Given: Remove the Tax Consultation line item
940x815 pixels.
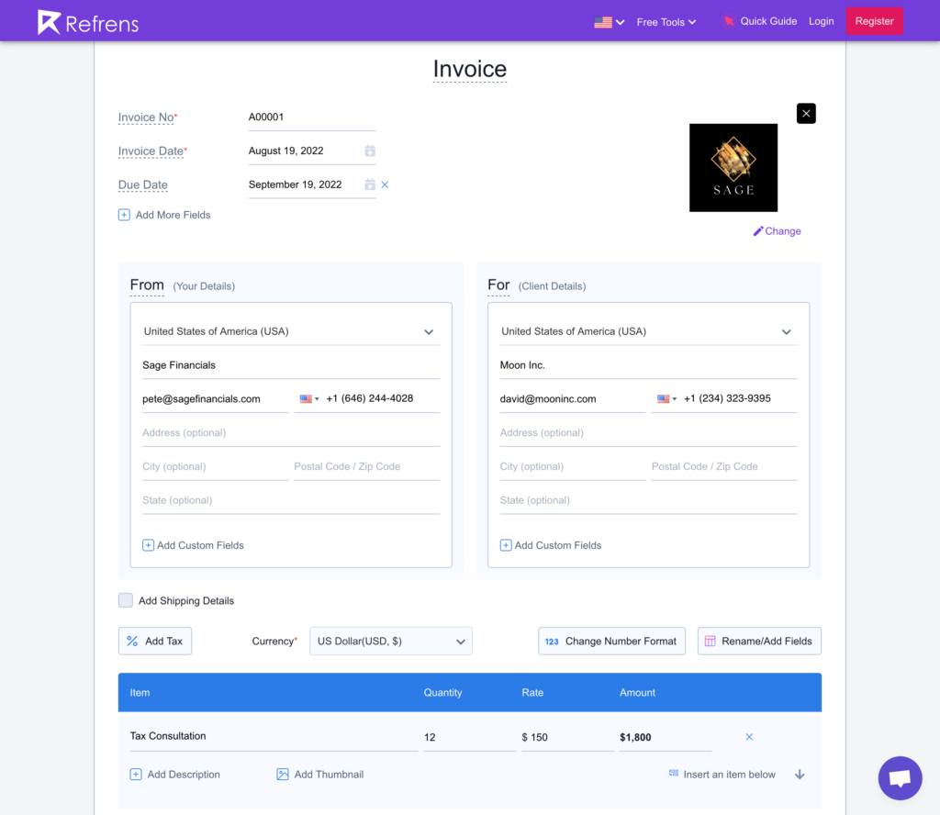Looking at the screenshot, I should click(749, 736).
